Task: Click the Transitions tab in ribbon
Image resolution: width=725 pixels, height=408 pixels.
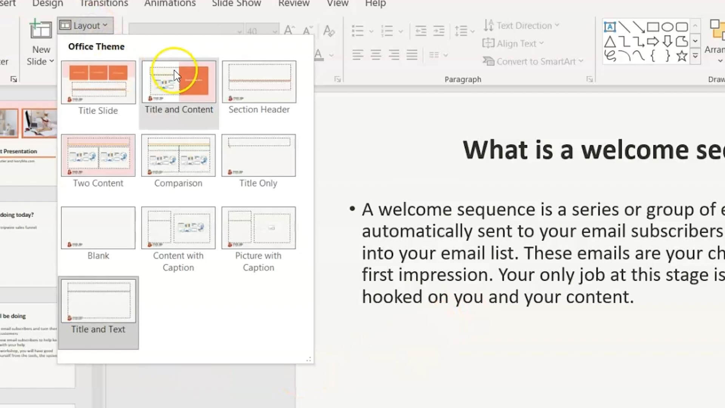Action: 103,5
